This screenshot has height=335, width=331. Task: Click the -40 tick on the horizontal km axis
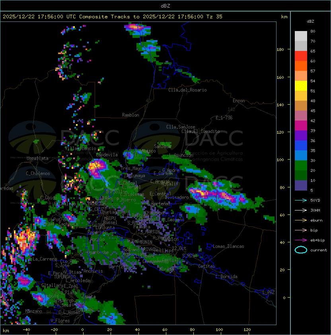[x=26, y=330]
